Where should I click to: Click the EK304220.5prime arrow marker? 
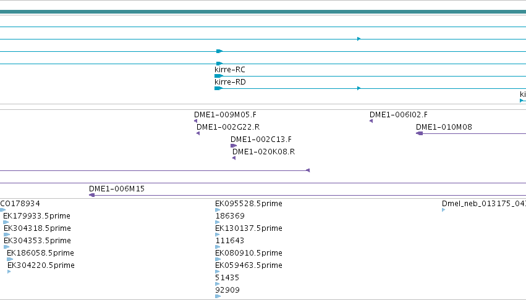pyautogui.click(x=9, y=272)
